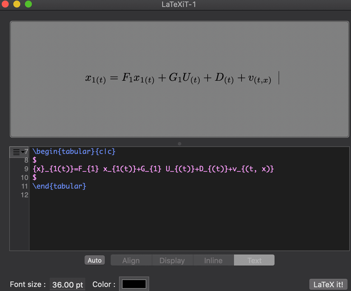The width and height of the screenshot is (351, 291).
Task: Minimize the window with the yellow button
Action: point(17,4)
